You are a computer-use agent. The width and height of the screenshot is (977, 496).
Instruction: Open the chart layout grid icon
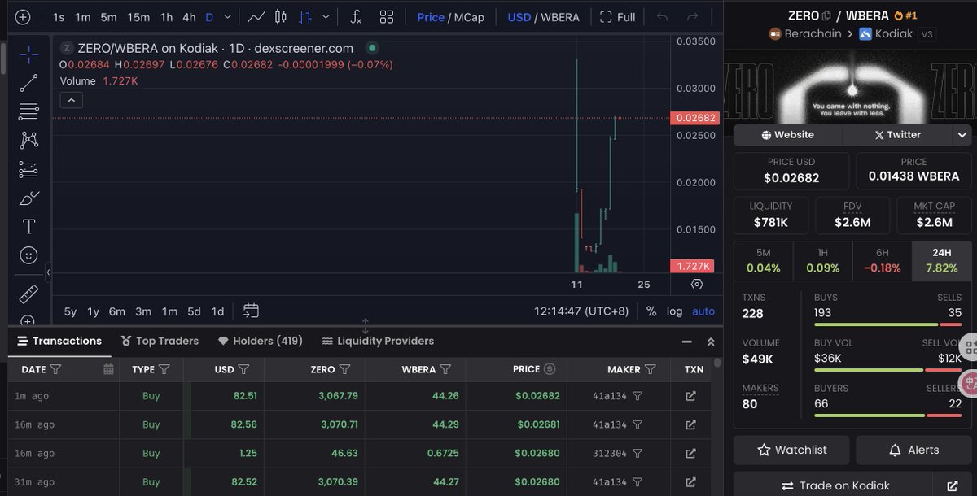(x=387, y=17)
